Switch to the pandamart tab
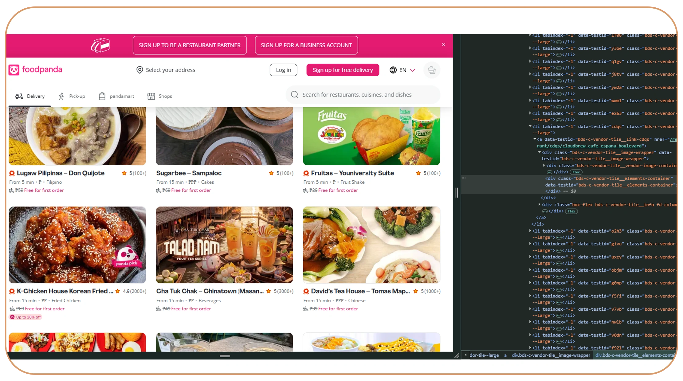 click(x=116, y=96)
